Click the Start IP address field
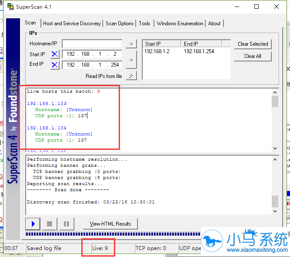The image size is (290, 257). [x=92, y=54]
